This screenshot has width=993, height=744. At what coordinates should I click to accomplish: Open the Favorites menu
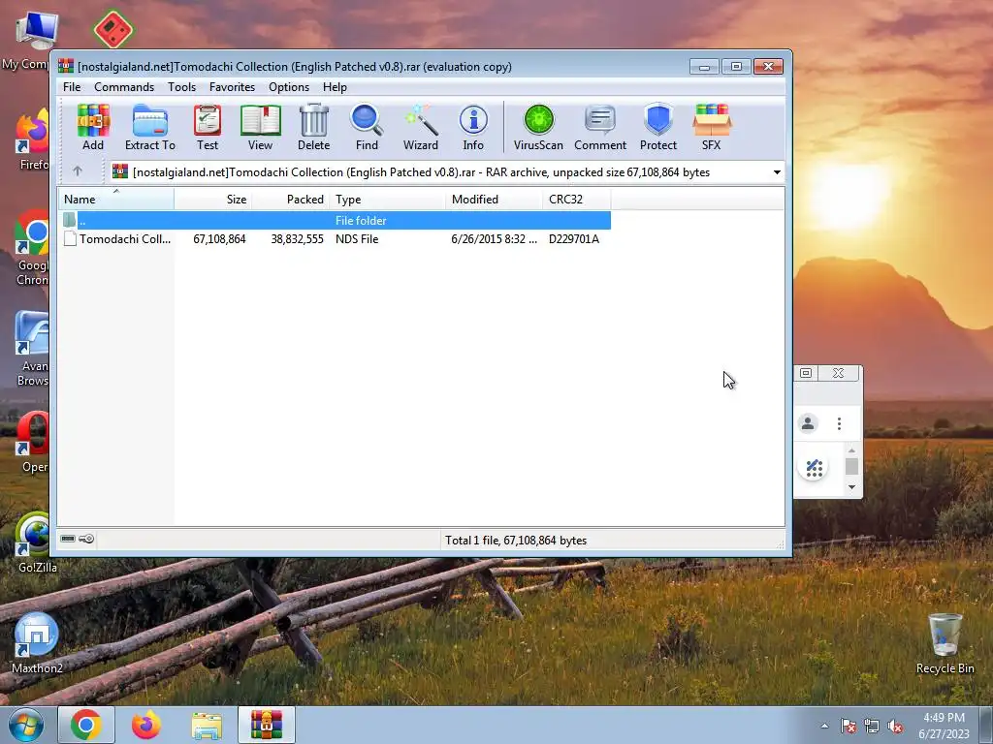click(232, 87)
